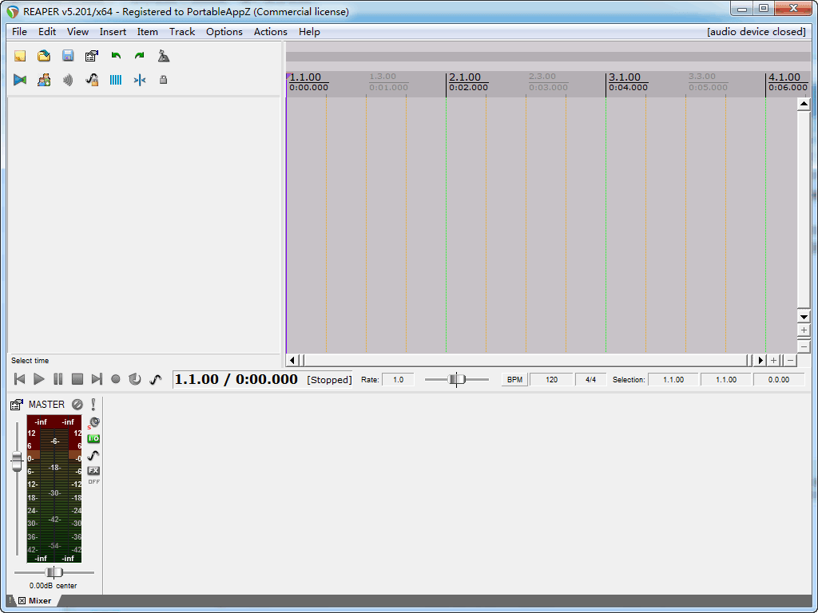Toggle the grid lines button
This screenshot has width=818, height=613.
[x=116, y=80]
